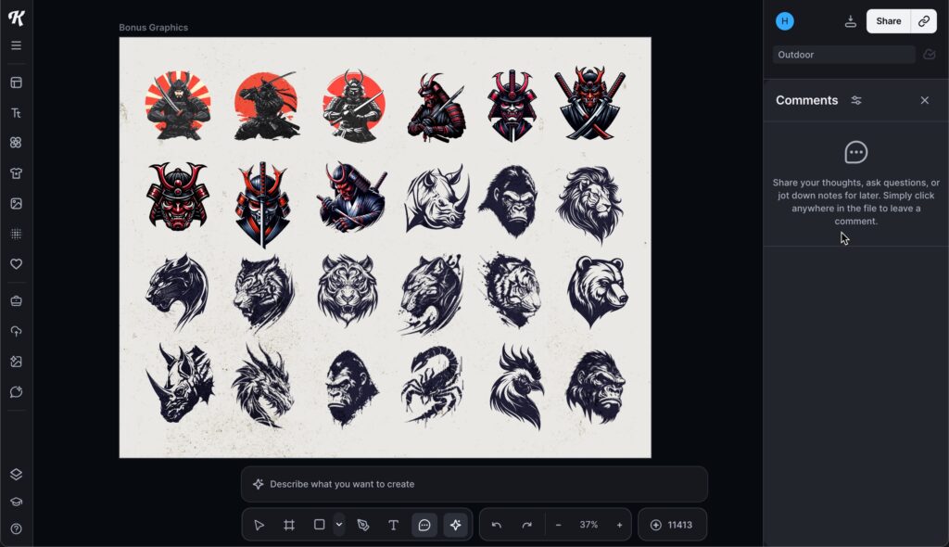949x547 pixels.
Task: Zoom out with the minus button
Action: point(559,525)
